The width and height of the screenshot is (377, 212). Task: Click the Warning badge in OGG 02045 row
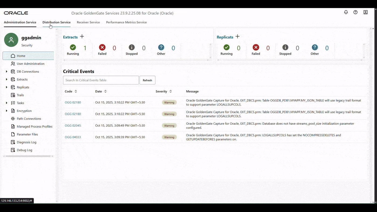pyautogui.click(x=169, y=125)
